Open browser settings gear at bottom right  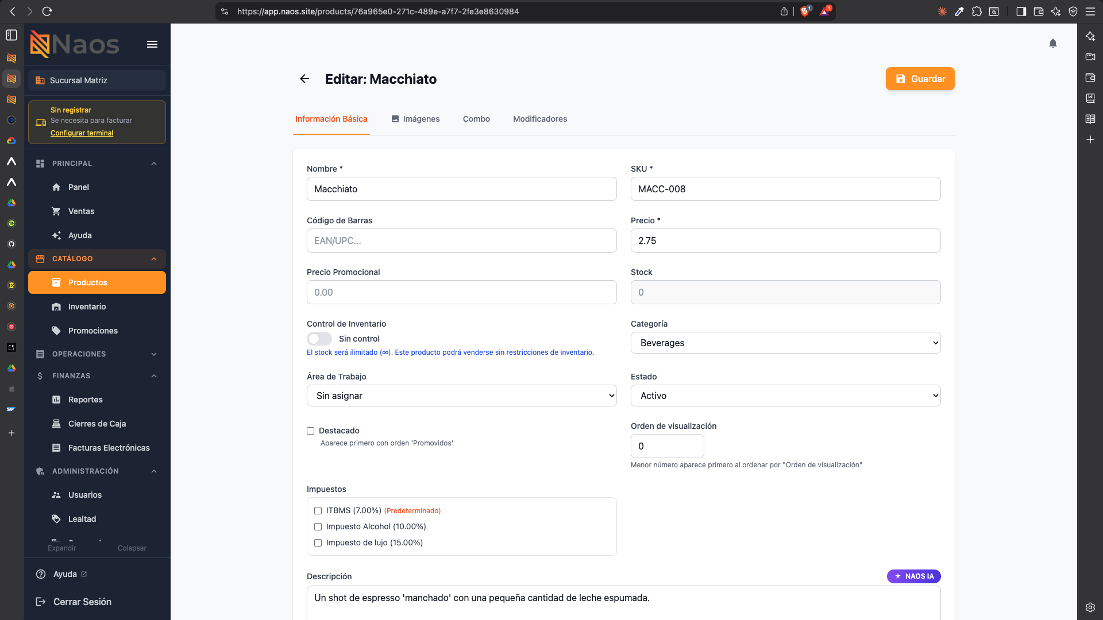pyautogui.click(x=1090, y=607)
